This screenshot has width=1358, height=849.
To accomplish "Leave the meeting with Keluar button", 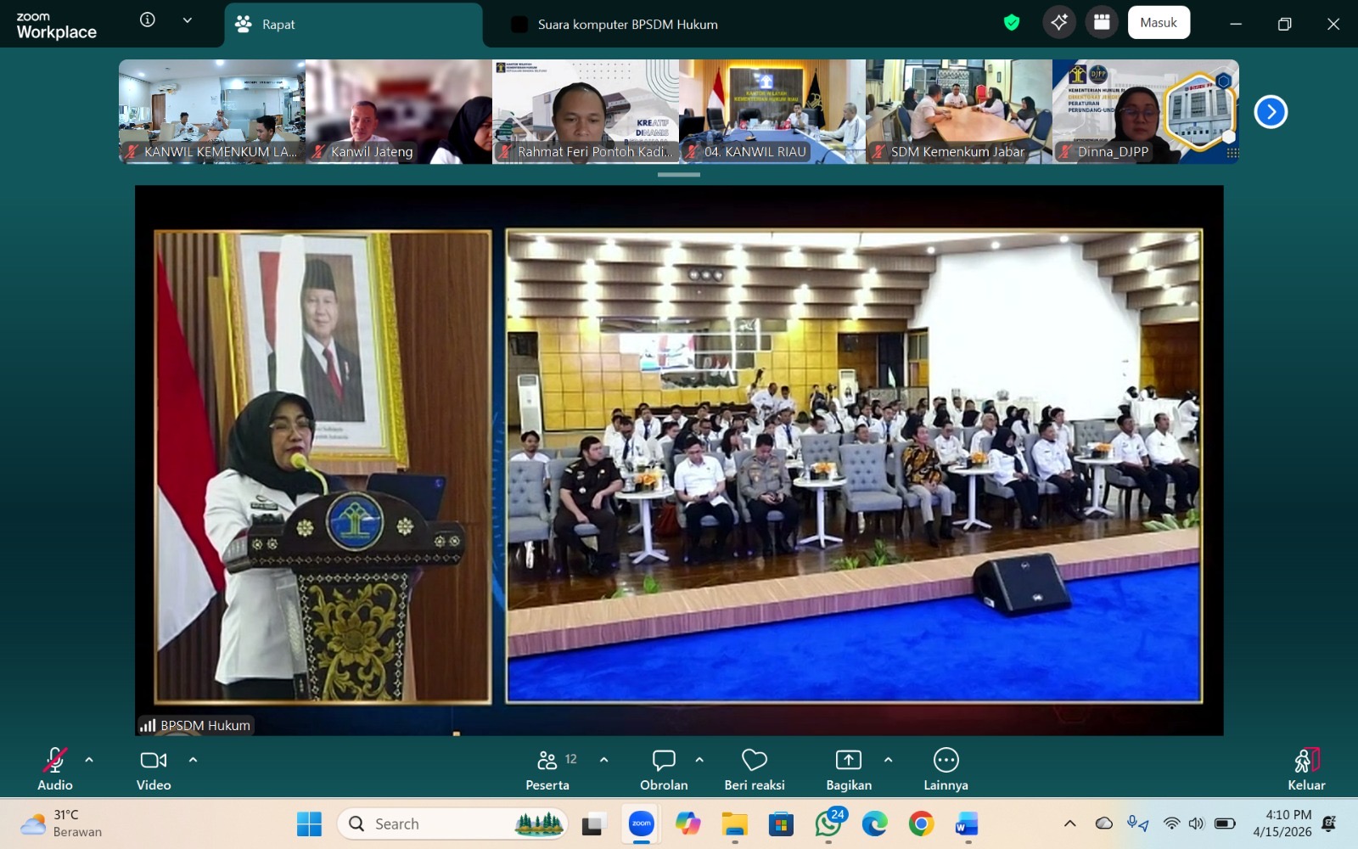I will [1305, 768].
